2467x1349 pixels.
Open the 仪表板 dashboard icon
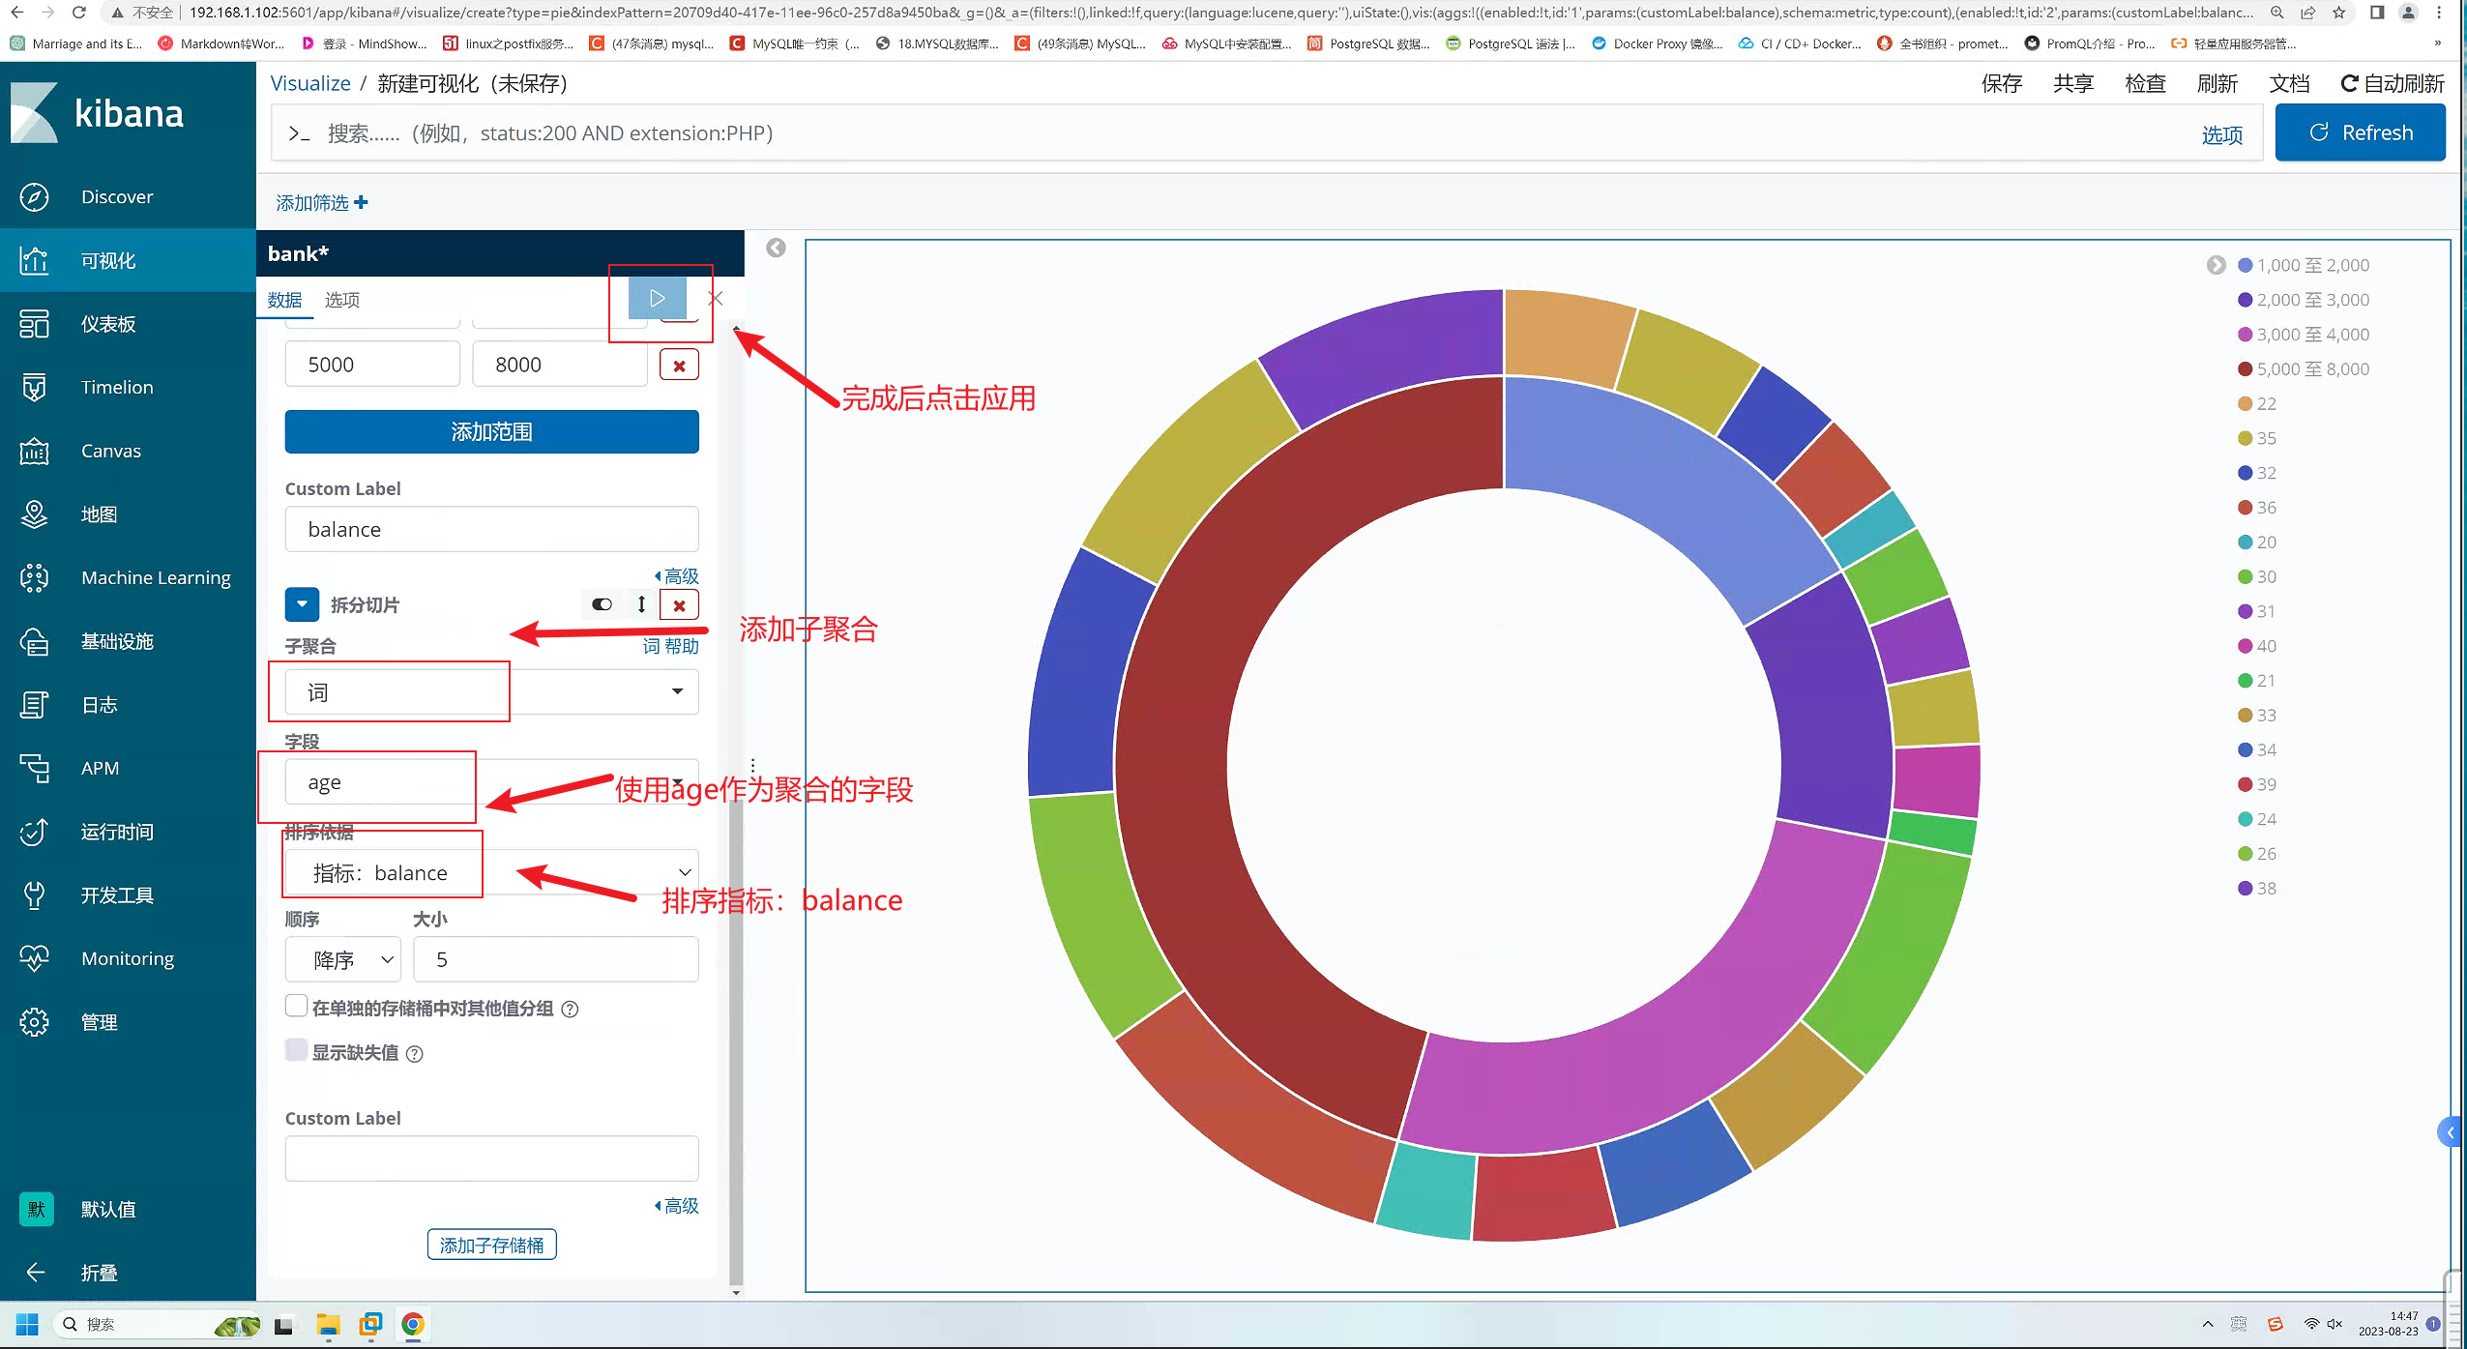(x=34, y=324)
